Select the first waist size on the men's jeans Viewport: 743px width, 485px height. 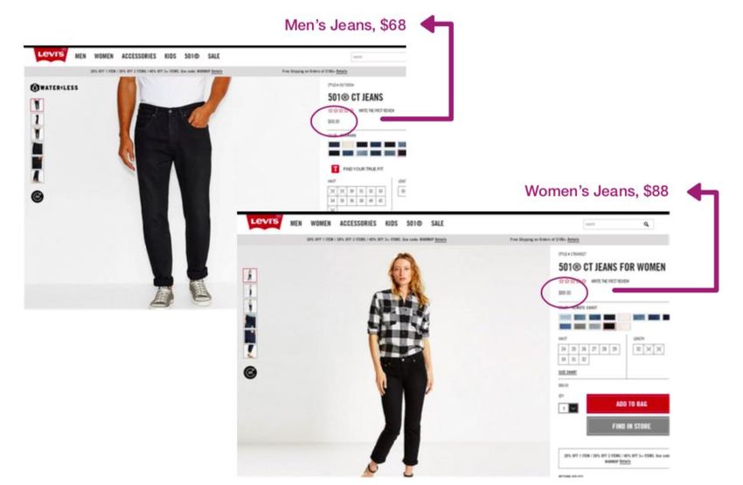tap(332, 191)
